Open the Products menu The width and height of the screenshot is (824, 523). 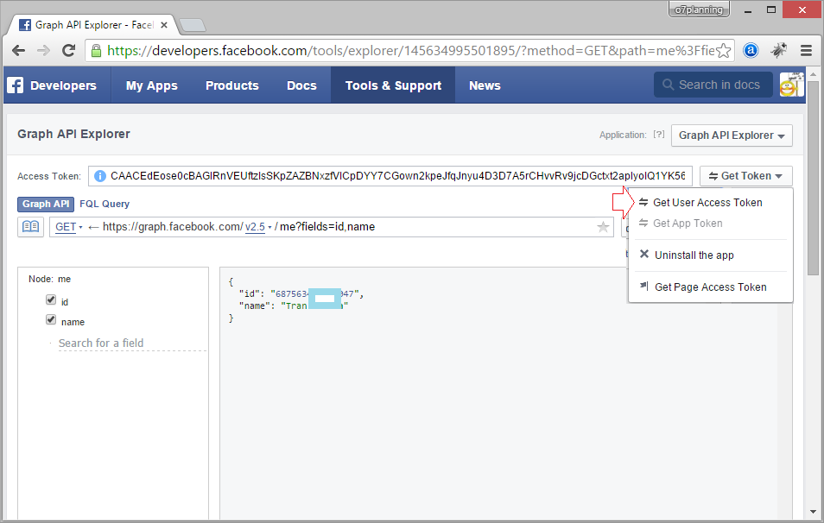[232, 85]
